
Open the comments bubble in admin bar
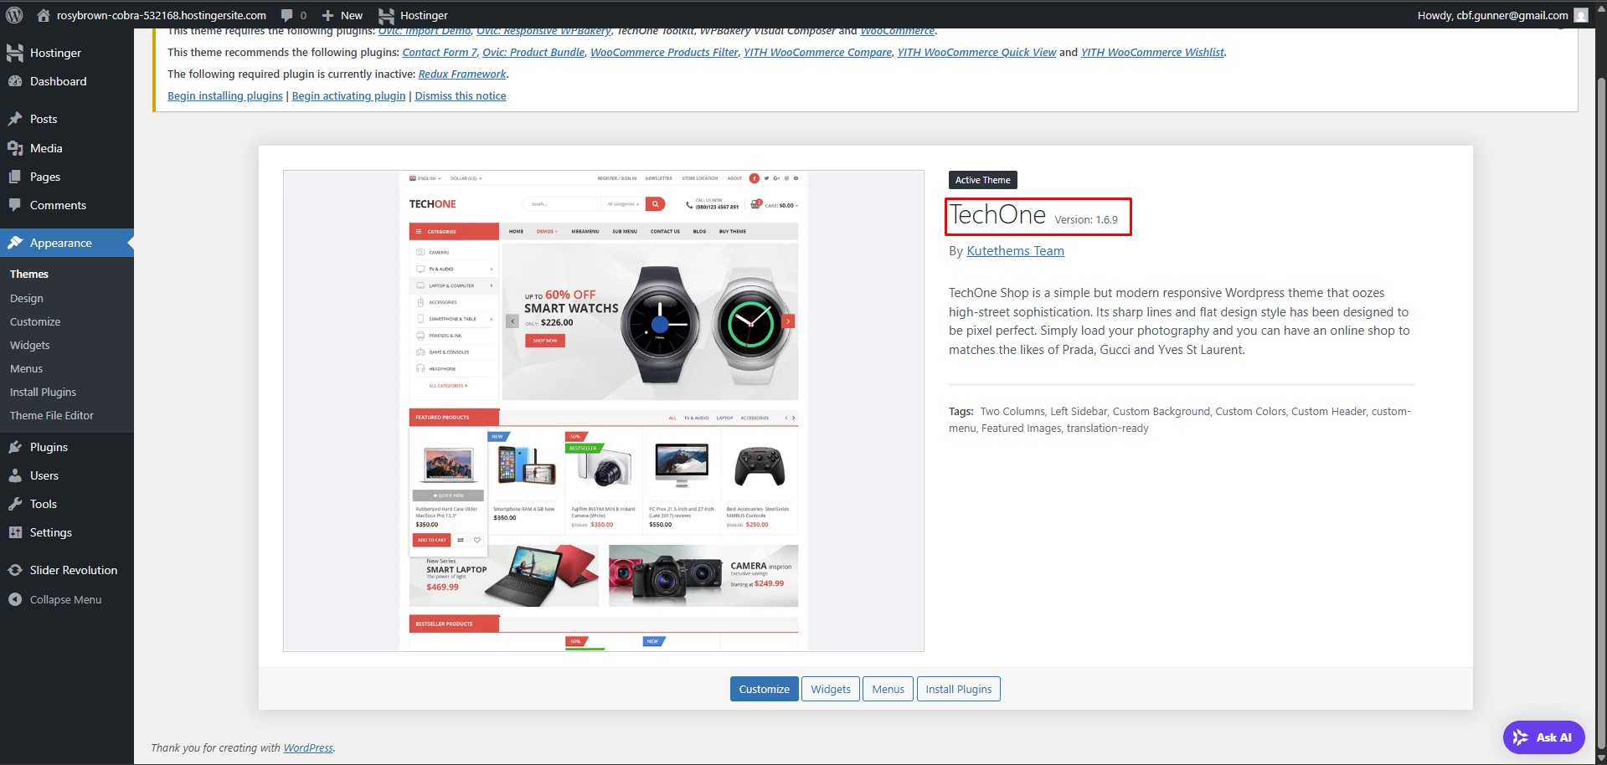click(287, 15)
